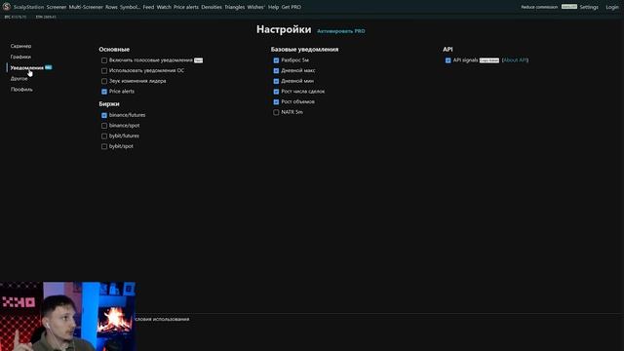Toggle the API signals checkbox
Viewport: 624px width, 351px height.
[448, 60]
